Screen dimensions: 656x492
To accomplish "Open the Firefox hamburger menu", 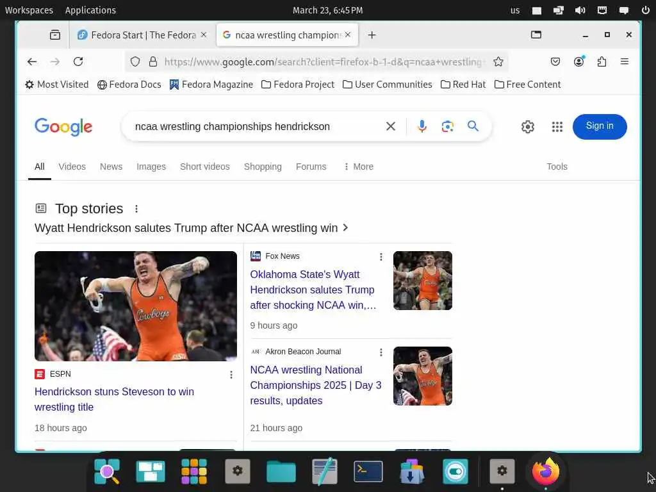I will (x=624, y=62).
